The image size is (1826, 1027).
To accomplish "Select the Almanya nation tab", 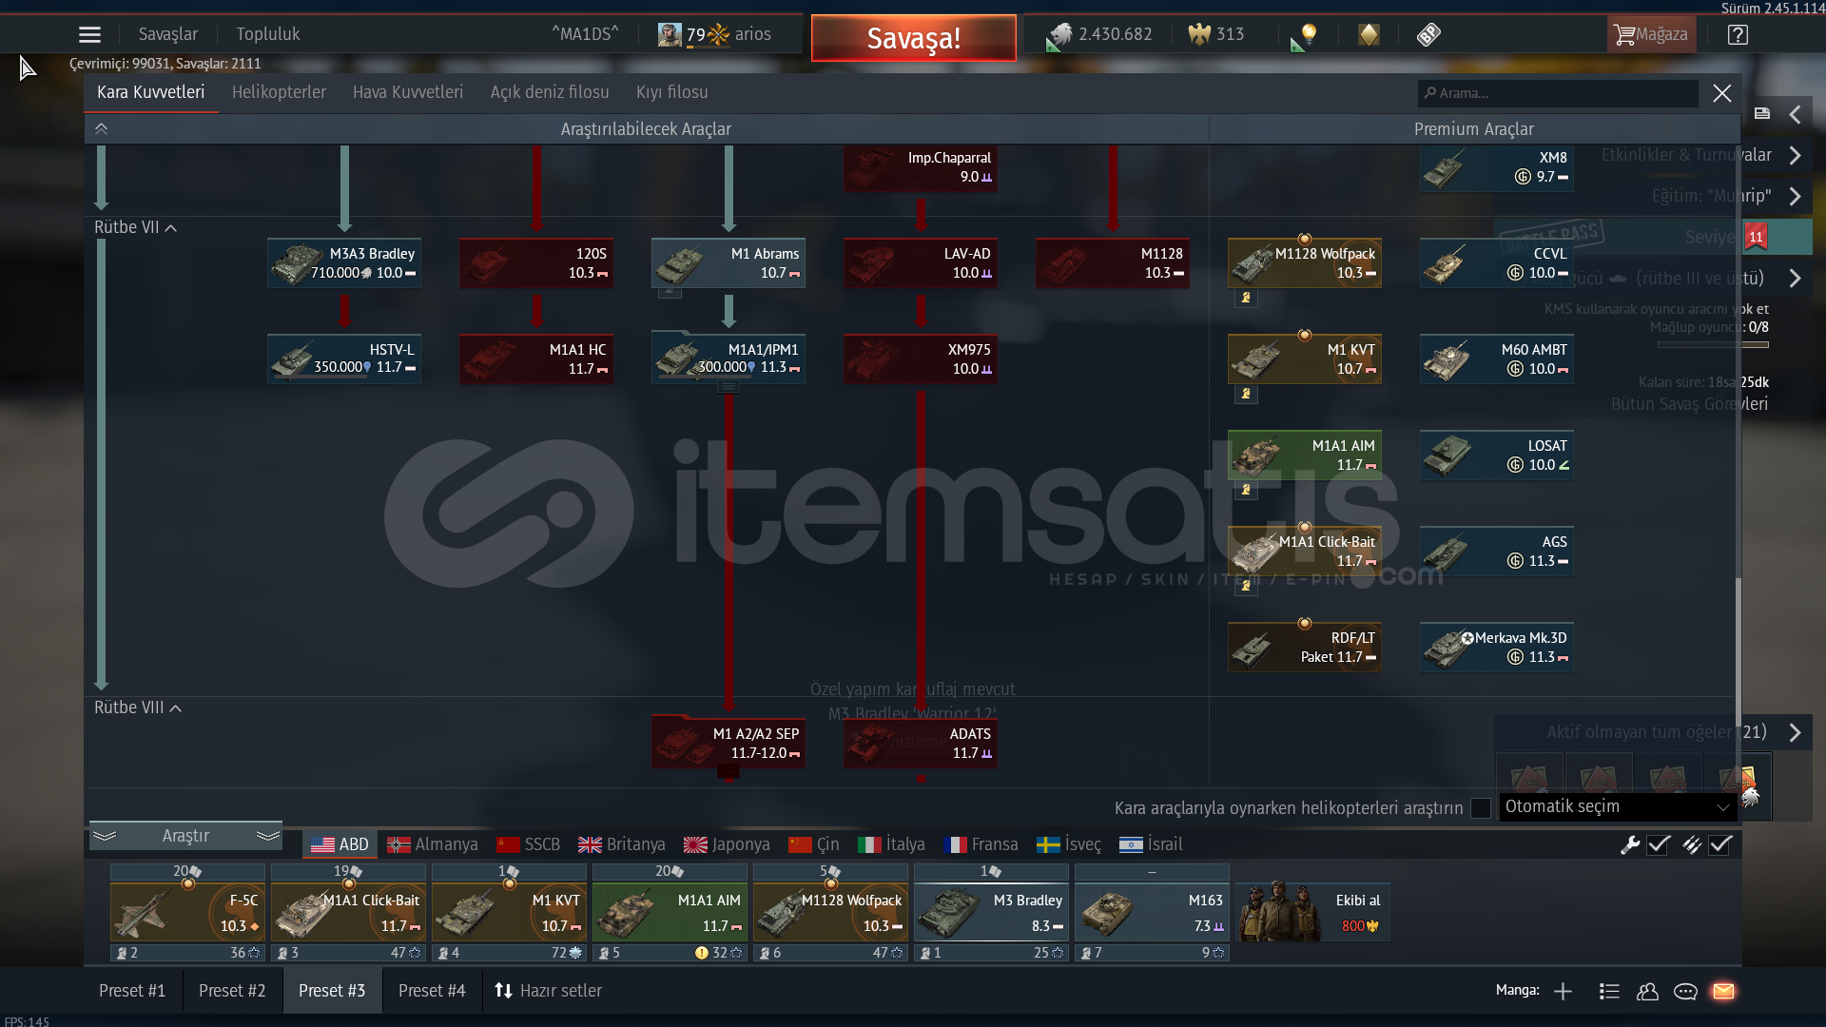I will [433, 844].
